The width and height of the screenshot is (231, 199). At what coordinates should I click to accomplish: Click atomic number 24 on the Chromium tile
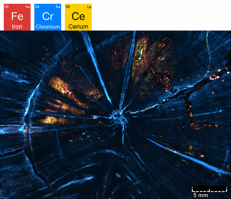pos(37,7)
